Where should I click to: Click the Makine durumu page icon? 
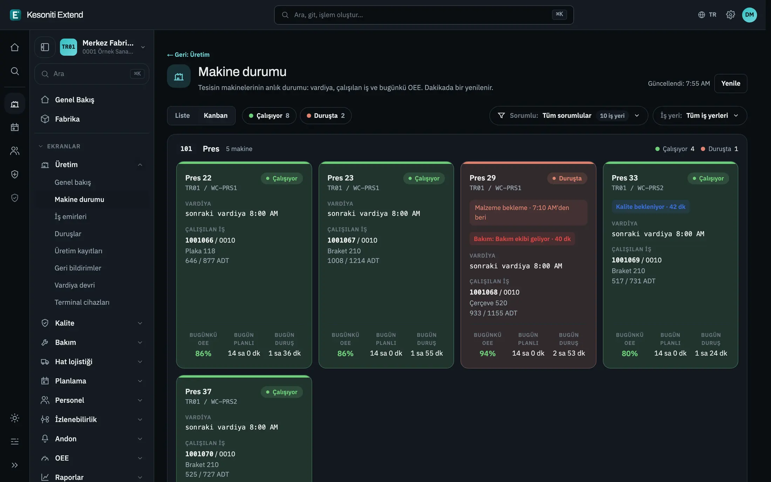click(179, 76)
